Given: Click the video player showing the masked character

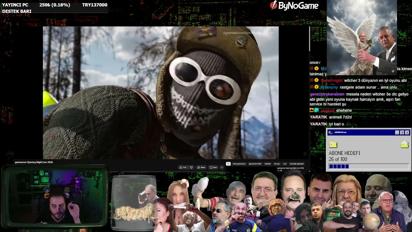Looking at the screenshot, I should [x=161, y=93].
